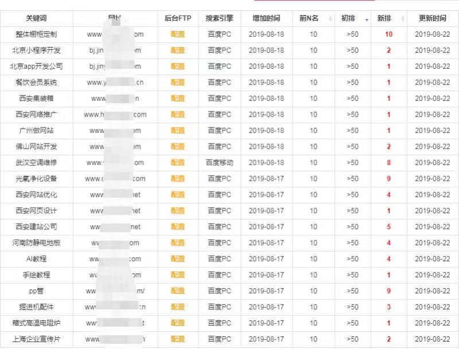Open 配置 link for 佛山网站开发

pyautogui.click(x=178, y=146)
